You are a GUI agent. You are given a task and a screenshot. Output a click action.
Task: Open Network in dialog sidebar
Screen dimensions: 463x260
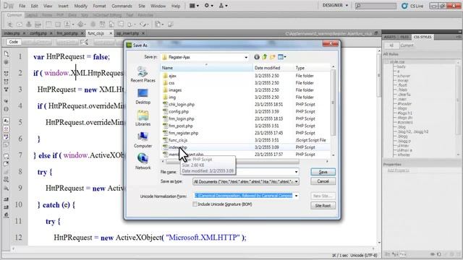point(143,162)
